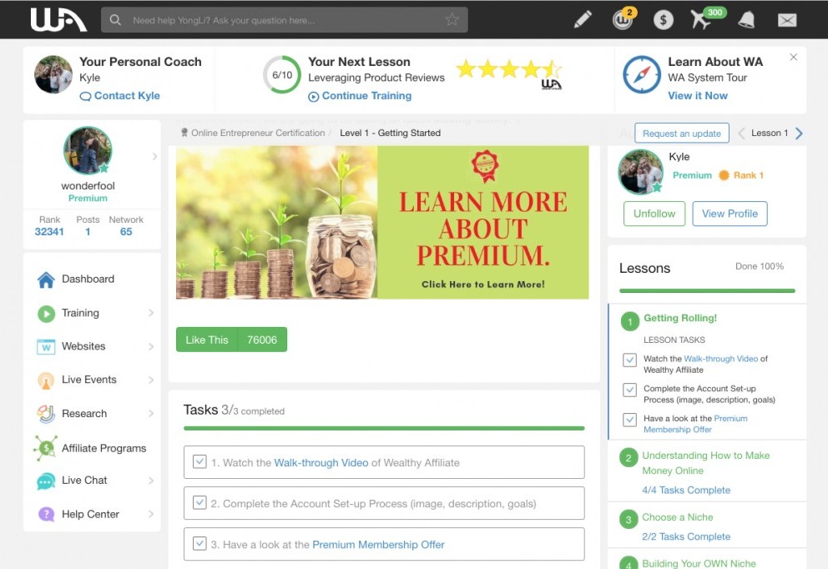Toggle sidebar Watch the Walk-through Video checkbox
This screenshot has height=569, width=828.
pos(629,360)
